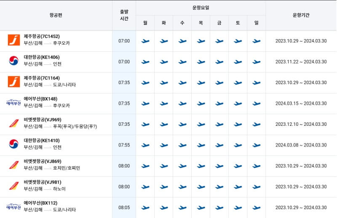Click the 출발시간 column header
The width and height of the screenshot is (337, 218).
pos(124,15)
